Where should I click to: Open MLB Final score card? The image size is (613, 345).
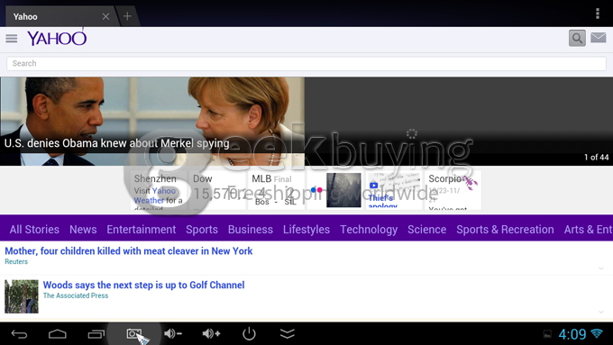pyautogui.click(x=276, y=191)
